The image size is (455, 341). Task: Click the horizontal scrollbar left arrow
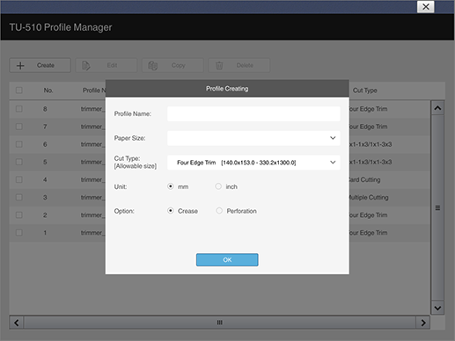click(17, 323)
